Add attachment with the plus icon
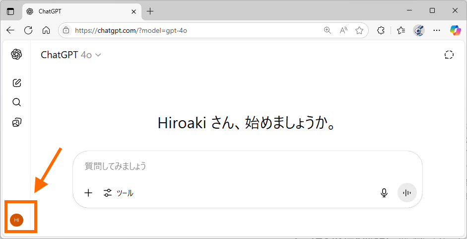This screenshot has height=239, width=467. pos(88,193)
